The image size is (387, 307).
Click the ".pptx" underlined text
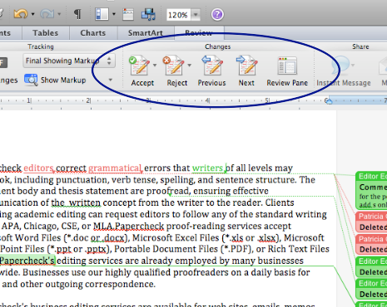[x=96, y=249]
